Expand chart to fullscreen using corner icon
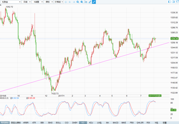This screenshot has width=179, height=124. pos(177,1)
